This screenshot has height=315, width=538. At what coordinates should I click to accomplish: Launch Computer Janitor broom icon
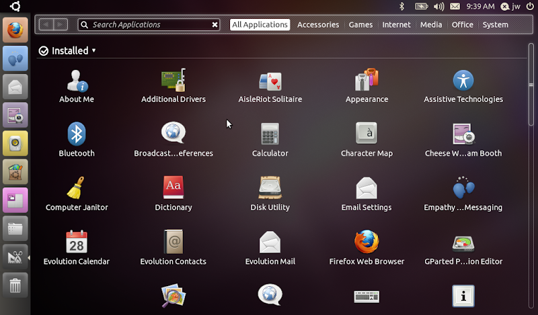tap(76, 189)
